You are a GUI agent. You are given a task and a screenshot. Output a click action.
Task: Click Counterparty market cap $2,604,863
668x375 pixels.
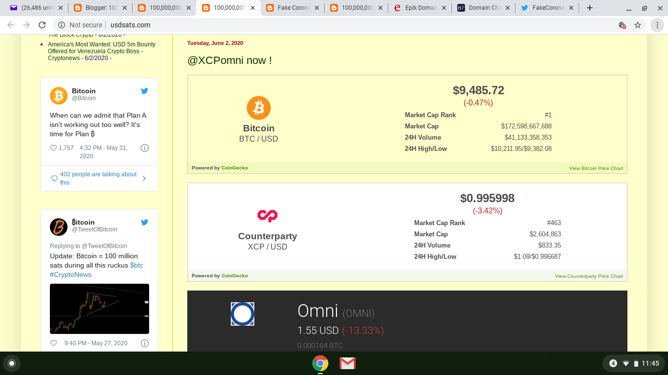(545, 234)
